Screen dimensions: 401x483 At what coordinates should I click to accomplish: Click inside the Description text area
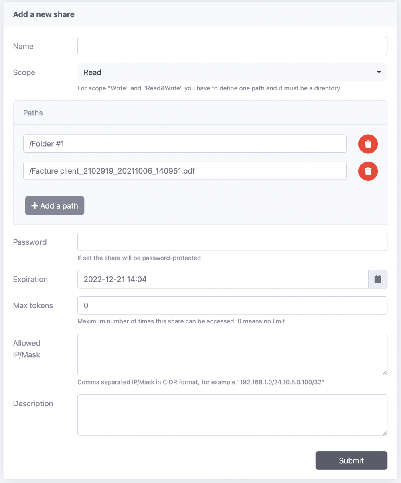(232, 415)
